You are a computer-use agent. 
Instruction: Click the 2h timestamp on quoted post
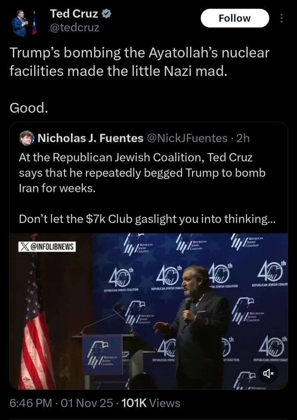click(x=243, y=139)
